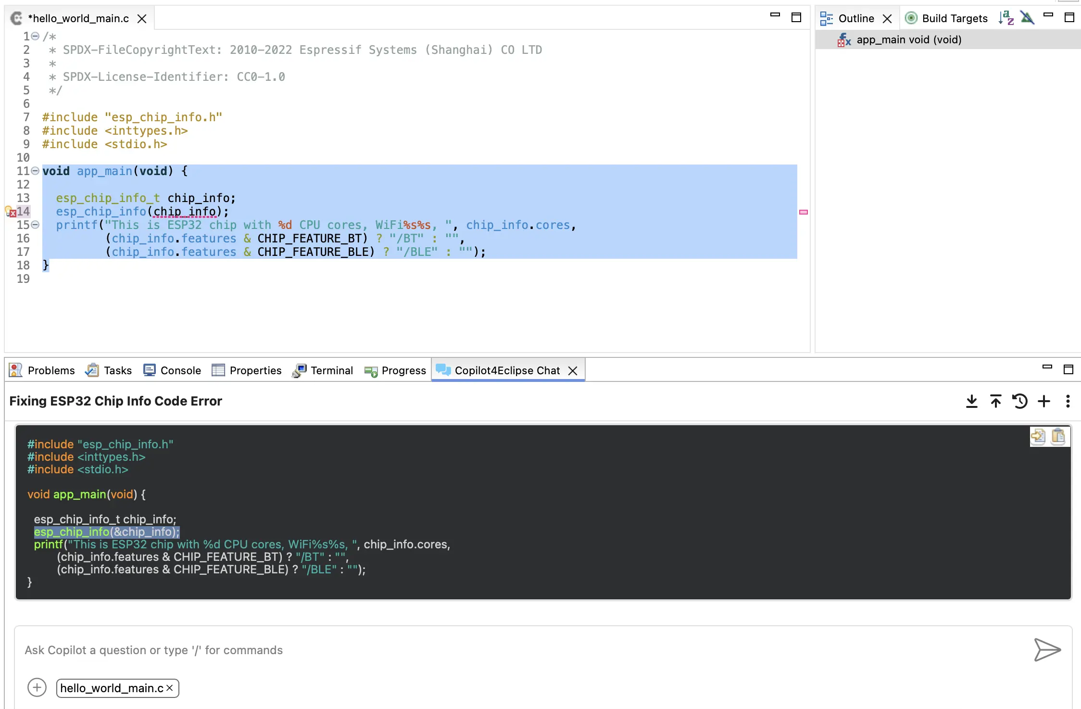The image size is (1081, 709).
Task: Sort Outline items alphabetically
Action: tap(1006, 18)
